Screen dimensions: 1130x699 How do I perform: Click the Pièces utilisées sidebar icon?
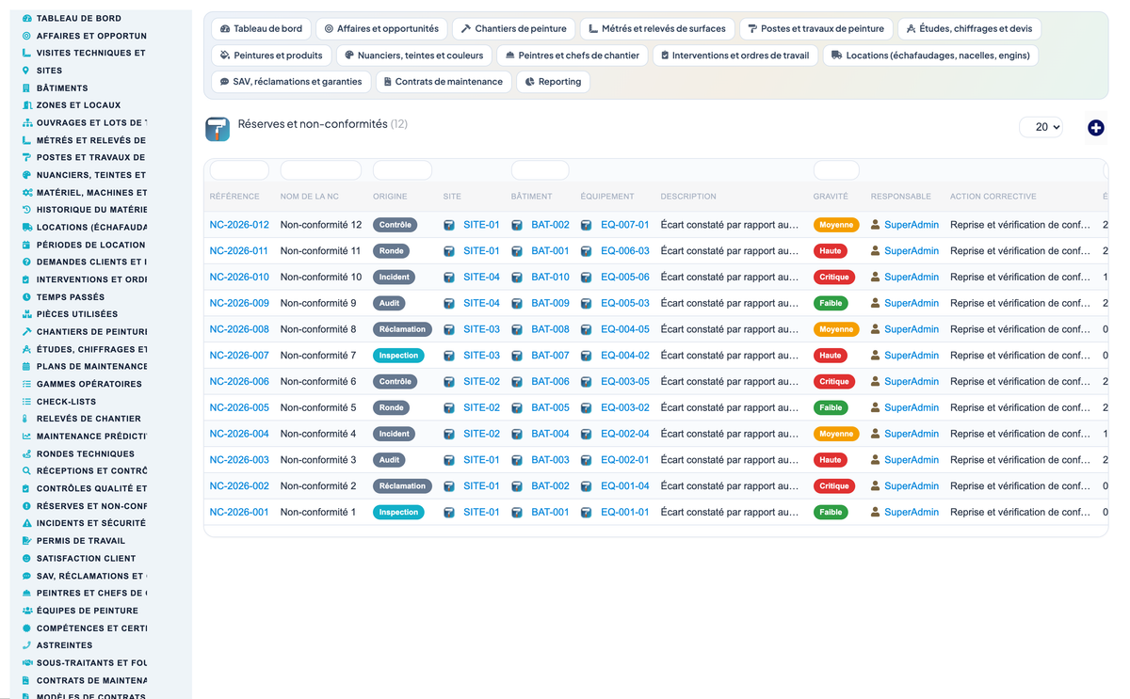tap(26, 314)
